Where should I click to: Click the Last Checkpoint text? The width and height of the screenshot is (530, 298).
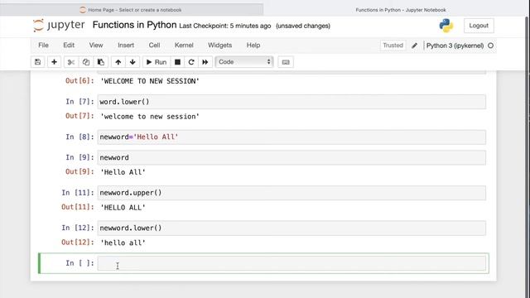click(224, 26)
